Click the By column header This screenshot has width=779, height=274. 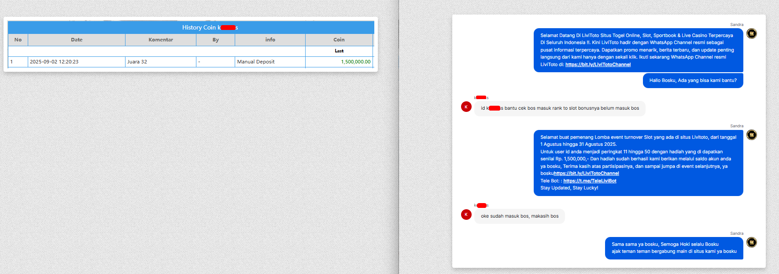(216, 40)
